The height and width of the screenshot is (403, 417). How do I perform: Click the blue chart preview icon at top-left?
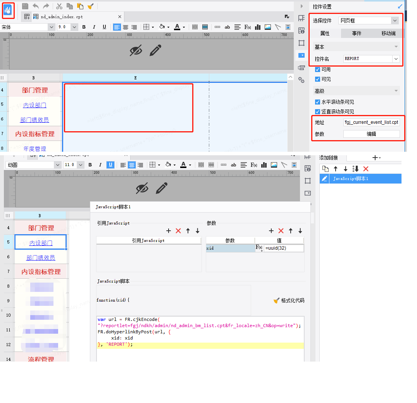coord(8,10)
